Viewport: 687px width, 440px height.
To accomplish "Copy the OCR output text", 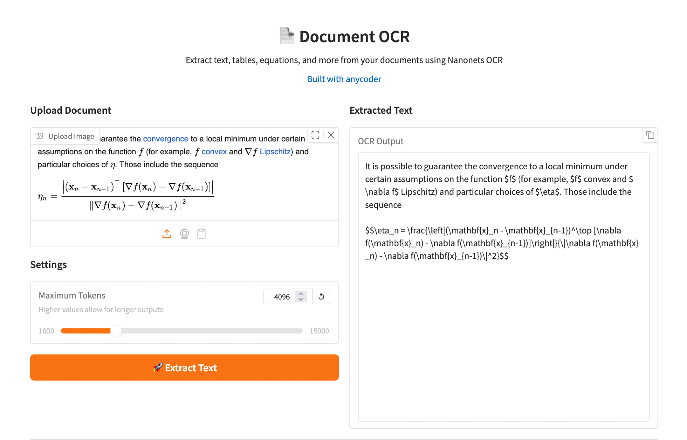I will tap(650, 135).
